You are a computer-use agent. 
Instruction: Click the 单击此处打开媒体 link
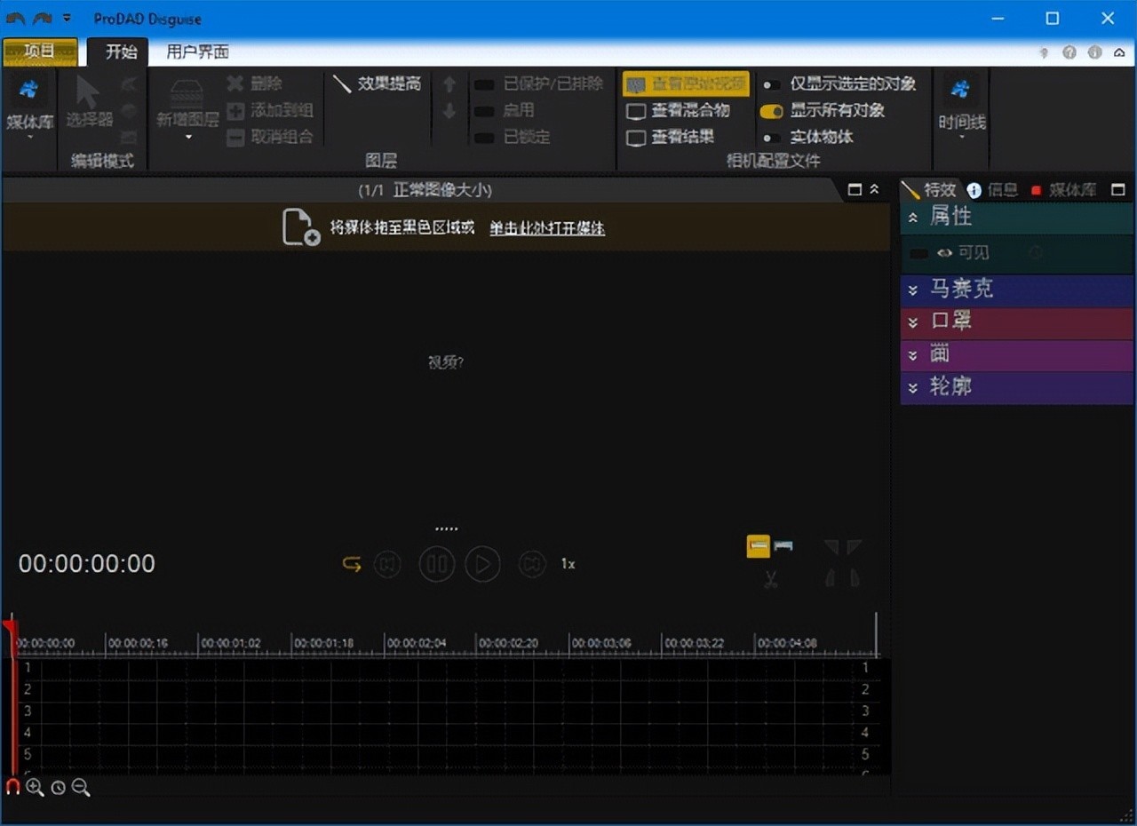pyautogui.click(x=546, y=228)
